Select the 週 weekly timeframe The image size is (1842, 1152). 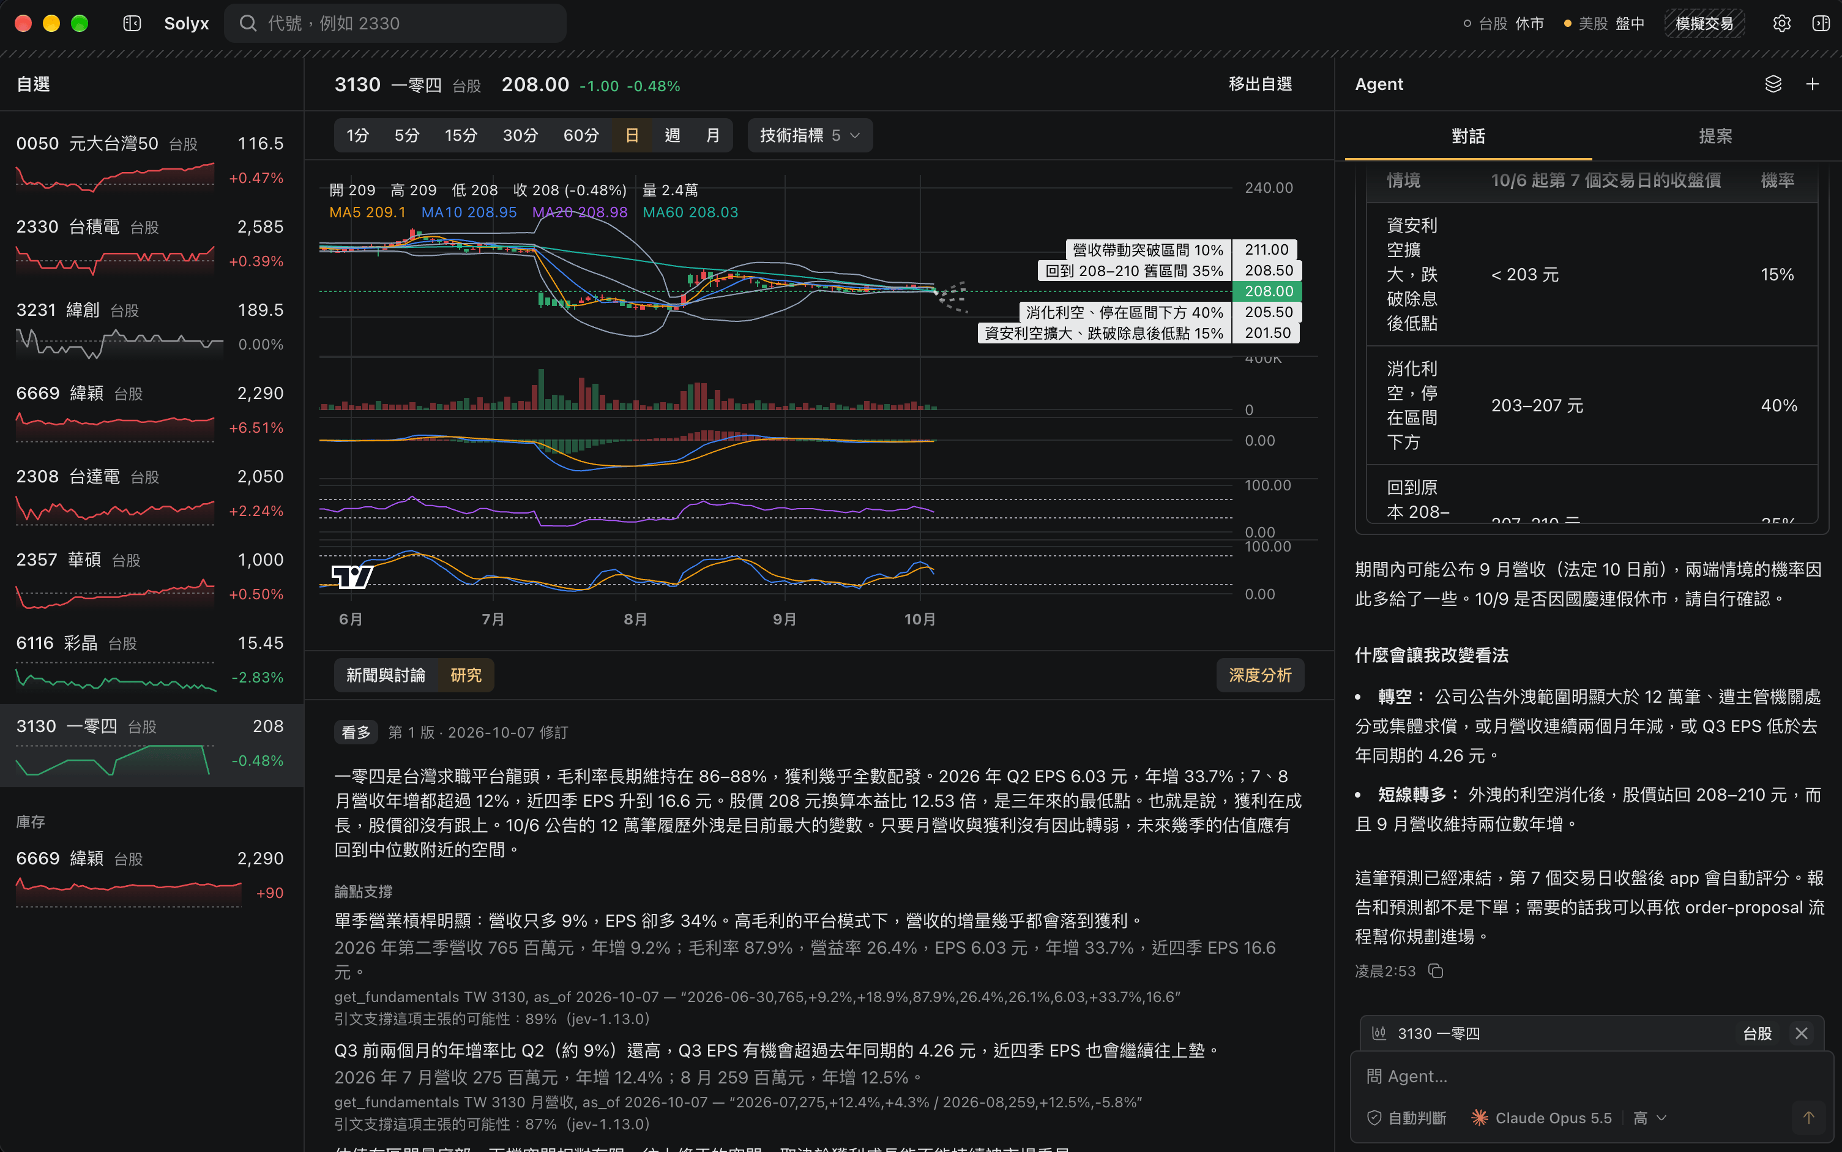673,136
